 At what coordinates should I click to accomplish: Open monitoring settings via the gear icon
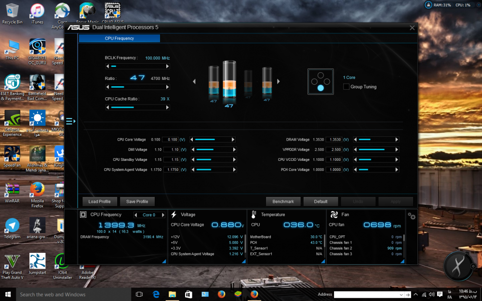pos(411,216)
